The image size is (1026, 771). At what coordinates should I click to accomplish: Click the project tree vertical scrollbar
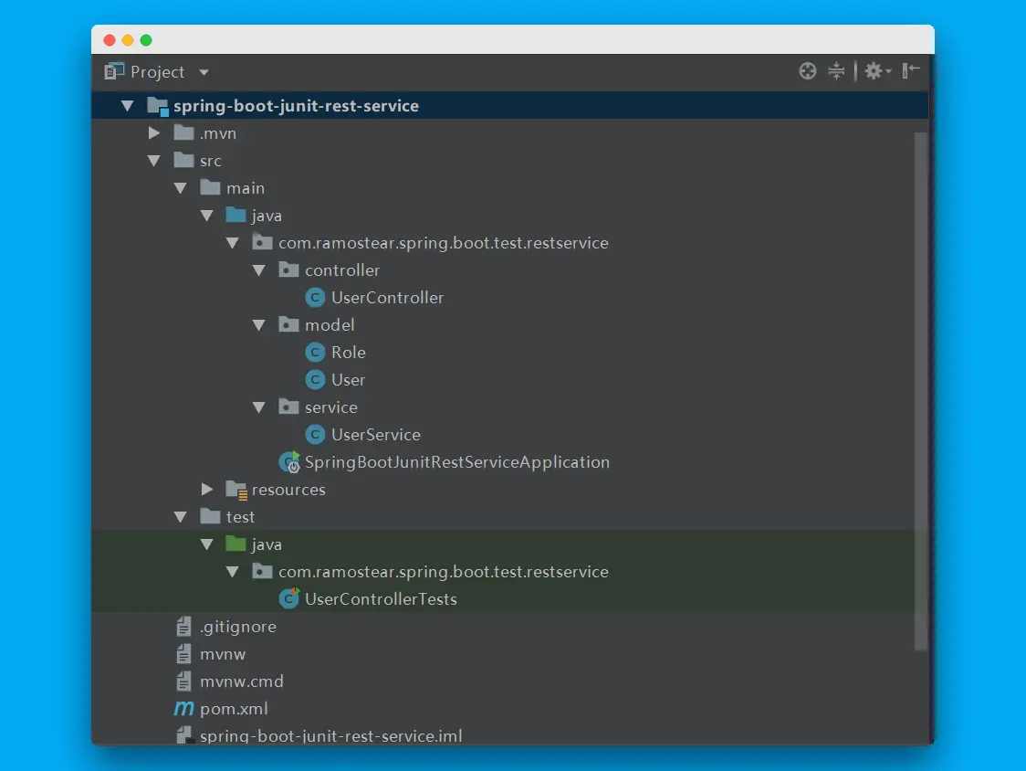pyautogui.click(x=921, y=392)
